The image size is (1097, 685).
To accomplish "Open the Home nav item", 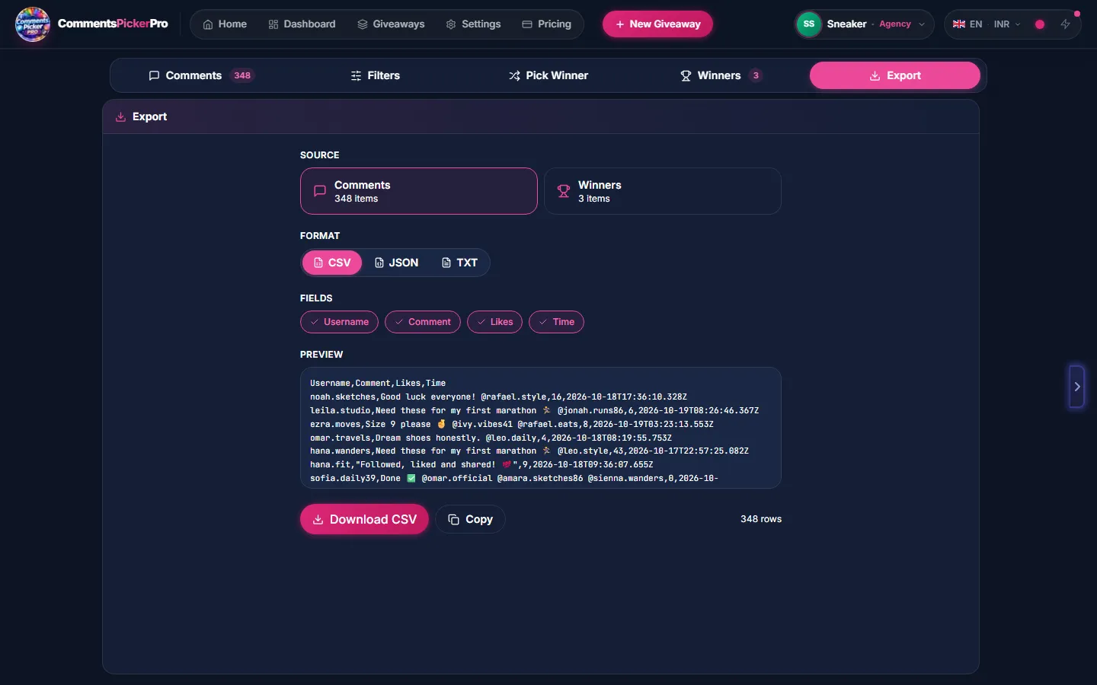I will [x=225, y=24].
